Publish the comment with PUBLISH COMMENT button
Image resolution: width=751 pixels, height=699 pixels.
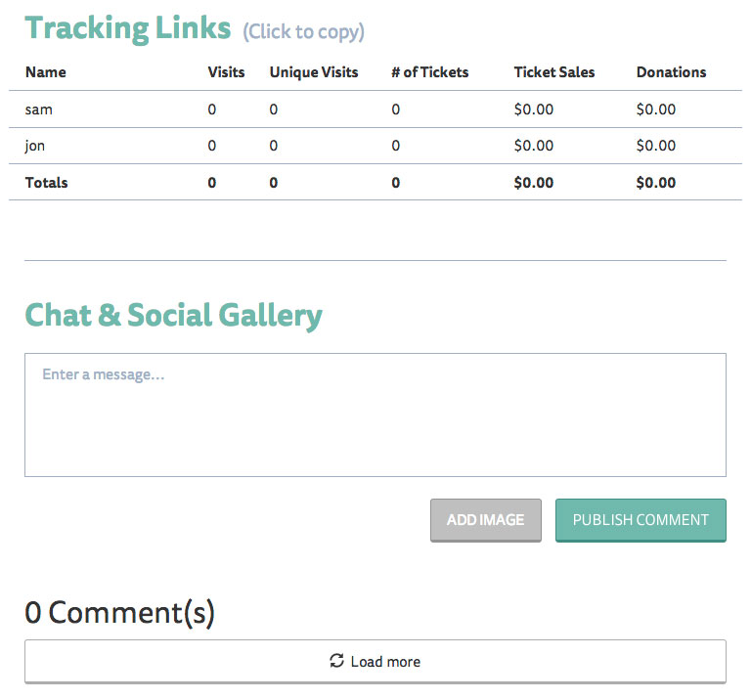[x=641, y=520]
